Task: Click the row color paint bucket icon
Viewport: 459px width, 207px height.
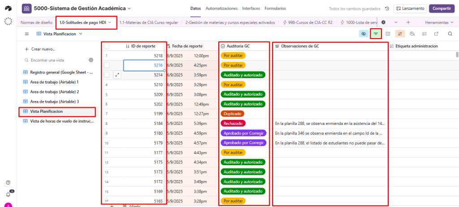Action: point(412,34)
